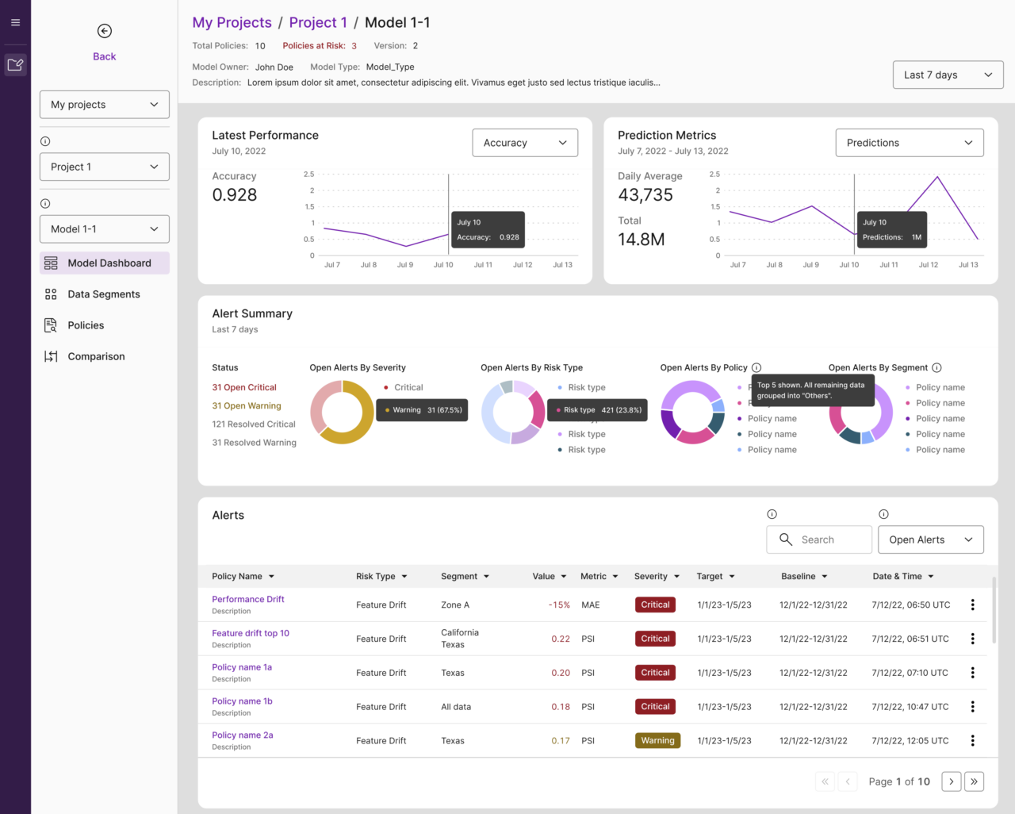
Task: Open the Predictions dropdown
Action: tap(909, 143)
